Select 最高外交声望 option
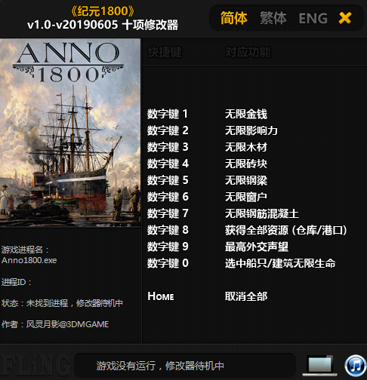Viewport: 367px width, 380px height. [x=257, y=247]
